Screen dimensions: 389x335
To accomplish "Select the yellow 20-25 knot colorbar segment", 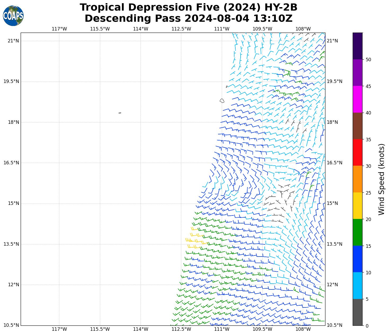I will [x=357, y=206].
